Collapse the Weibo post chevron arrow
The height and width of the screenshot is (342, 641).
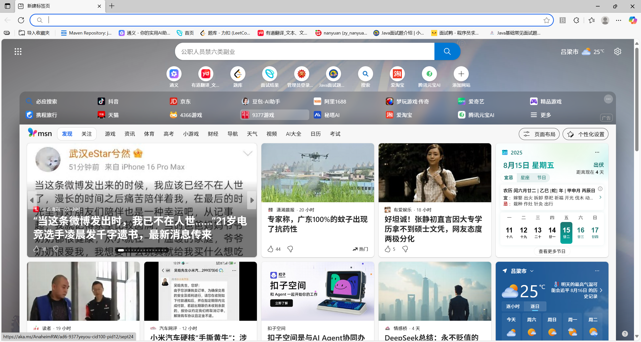248,153
